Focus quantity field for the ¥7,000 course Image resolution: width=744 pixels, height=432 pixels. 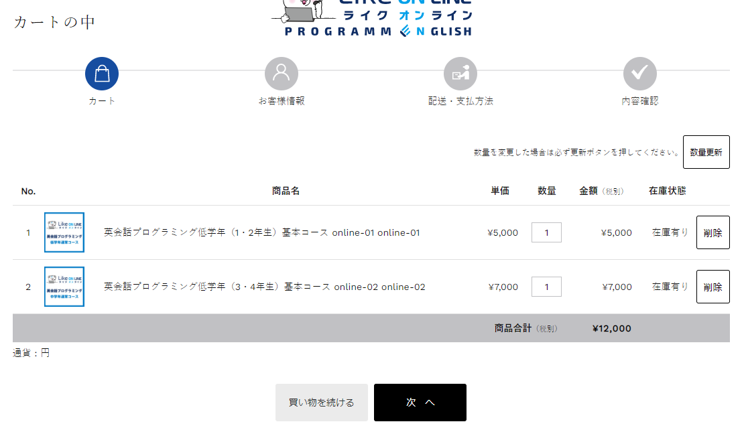(546, 287)
